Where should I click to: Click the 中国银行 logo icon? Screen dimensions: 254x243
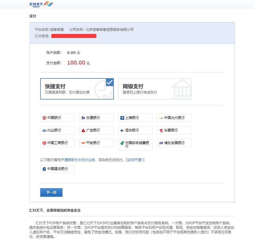click(x=44, y=118)
